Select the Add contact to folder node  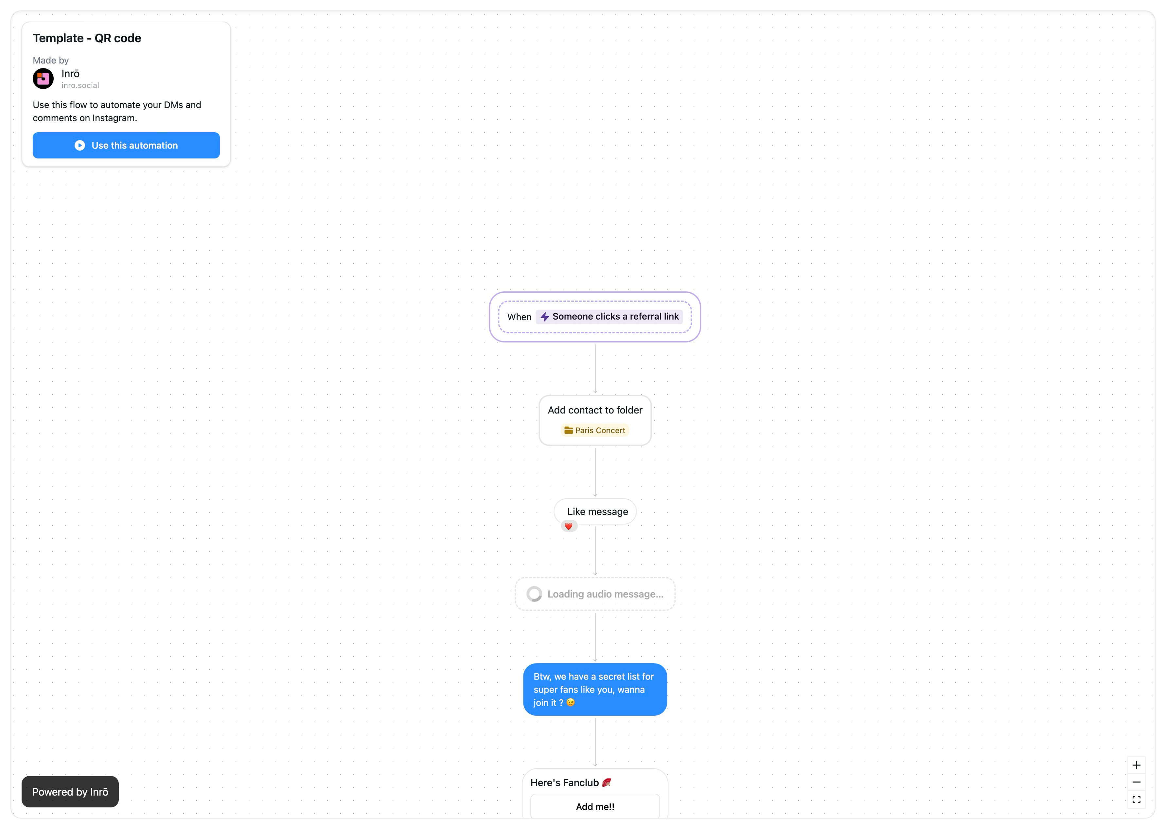(x=595, y=420)
